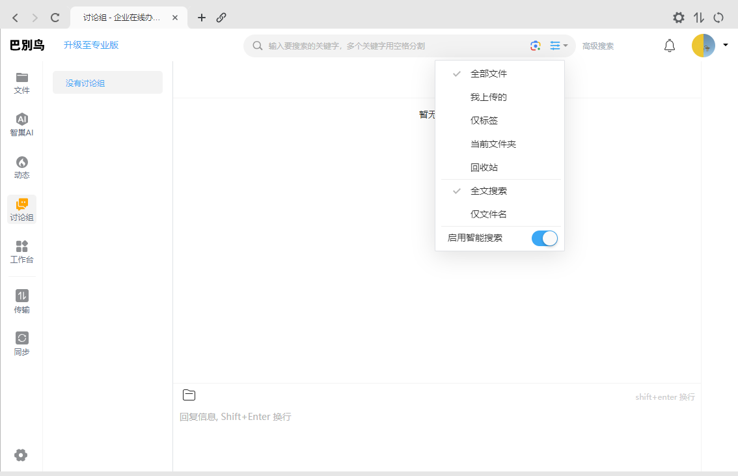Image resolution: width=738 pixels, height=476 pixels.
Task: Toggle 启用智能搜索 switch off
Action: [x=545, y=238]
